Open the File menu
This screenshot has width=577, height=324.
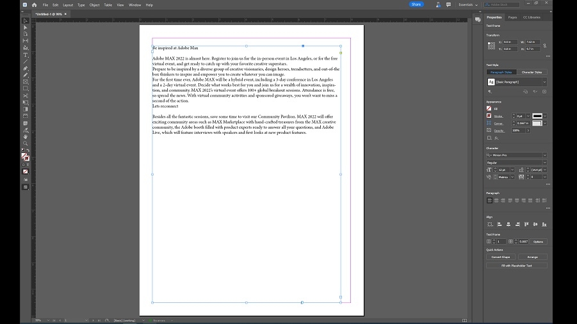click(x=45, y=5)
